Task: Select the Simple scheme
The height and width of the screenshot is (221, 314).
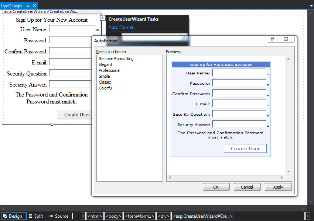Action: tap(104, 76)
